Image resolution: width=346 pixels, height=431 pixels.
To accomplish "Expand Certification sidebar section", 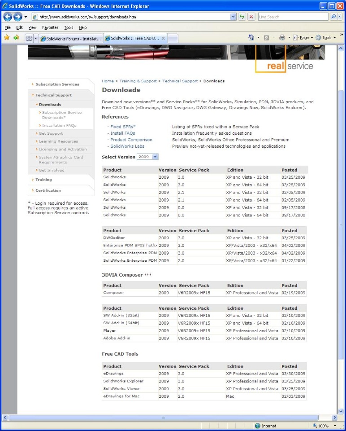I will pos(48,190).
